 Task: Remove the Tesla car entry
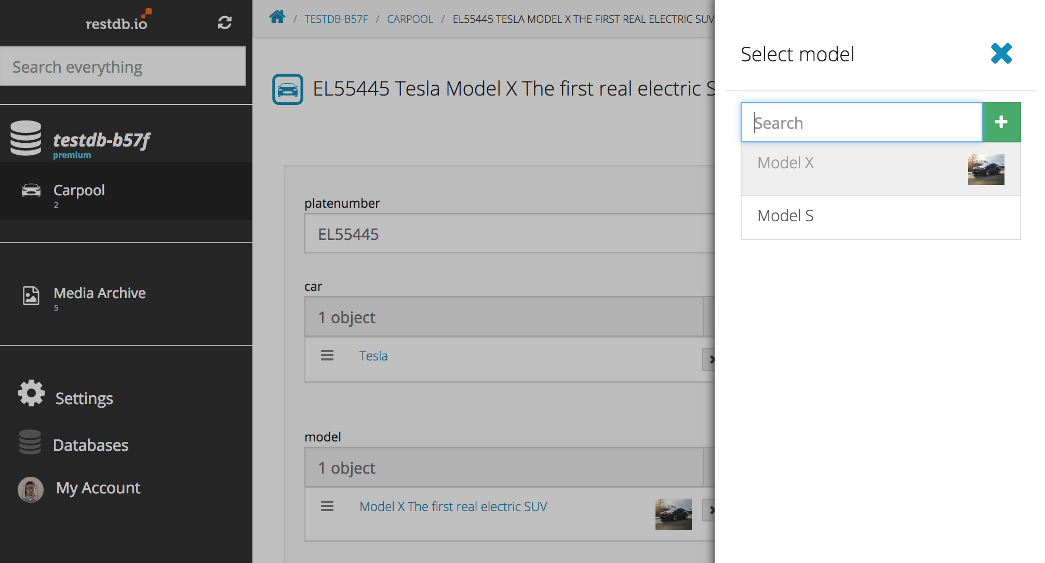[x=709, y=359]
